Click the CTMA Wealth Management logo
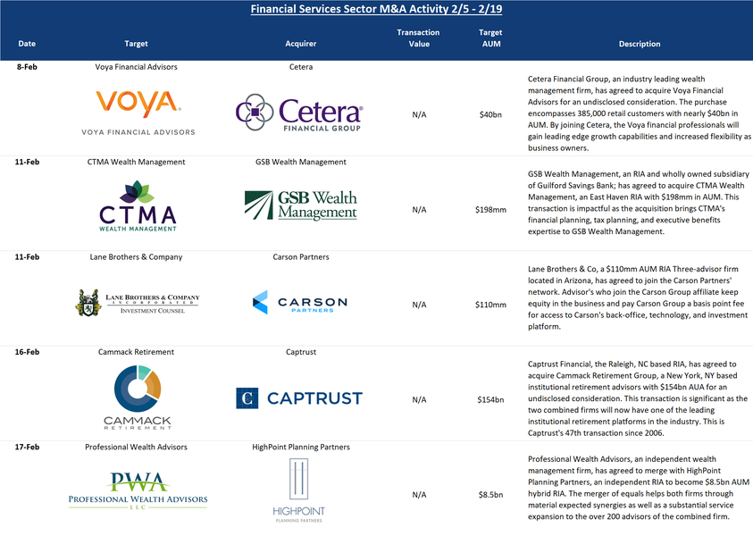Screen dimensions: 753x536 138,206
